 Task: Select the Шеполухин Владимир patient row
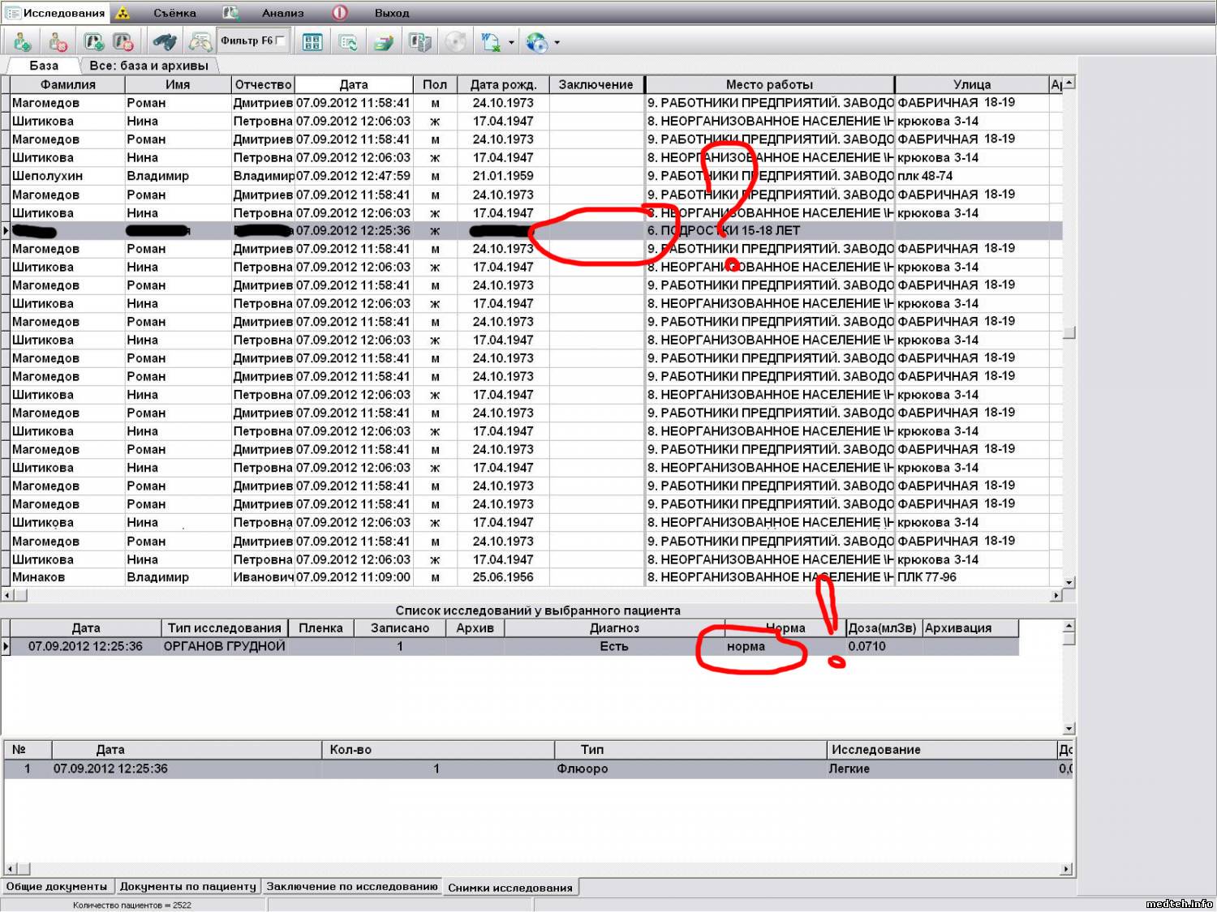coord(47,176)
